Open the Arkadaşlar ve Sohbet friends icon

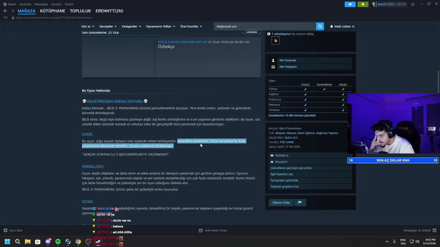click(x=434, y=231)
